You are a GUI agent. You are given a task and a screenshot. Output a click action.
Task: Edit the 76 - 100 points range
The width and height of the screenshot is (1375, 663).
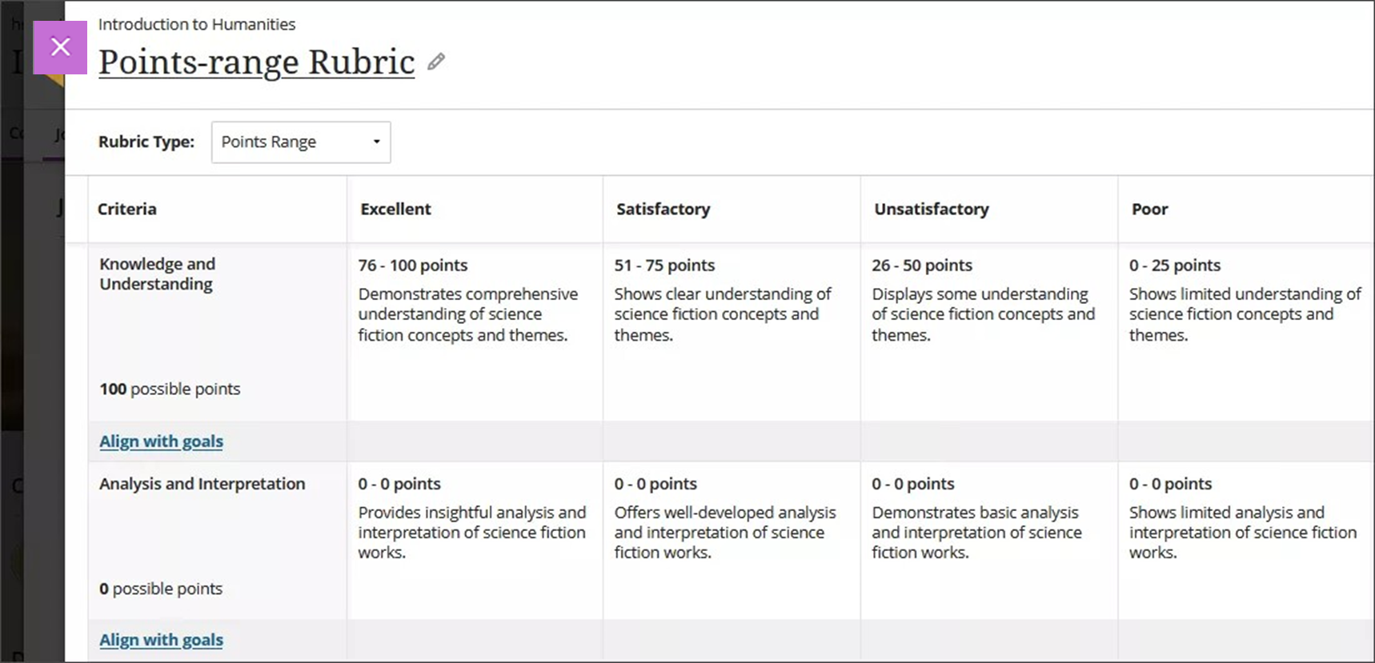click(412, 265)
